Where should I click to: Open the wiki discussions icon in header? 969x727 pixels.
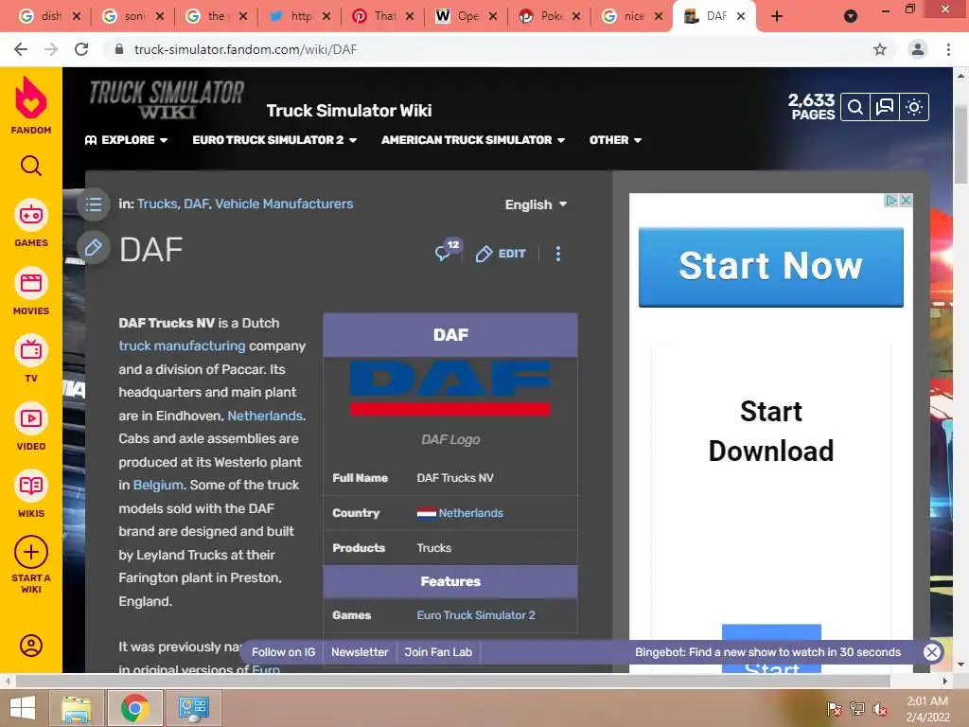(x=885, y=108)
